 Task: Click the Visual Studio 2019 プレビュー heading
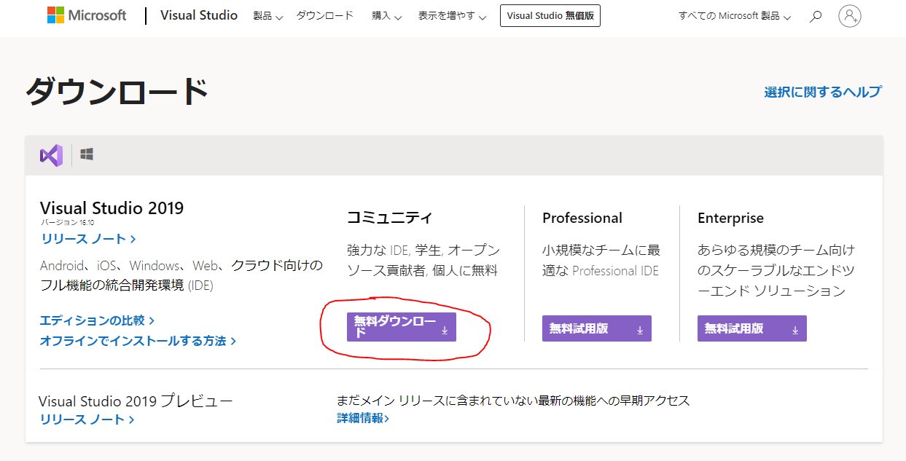[136, 401]
